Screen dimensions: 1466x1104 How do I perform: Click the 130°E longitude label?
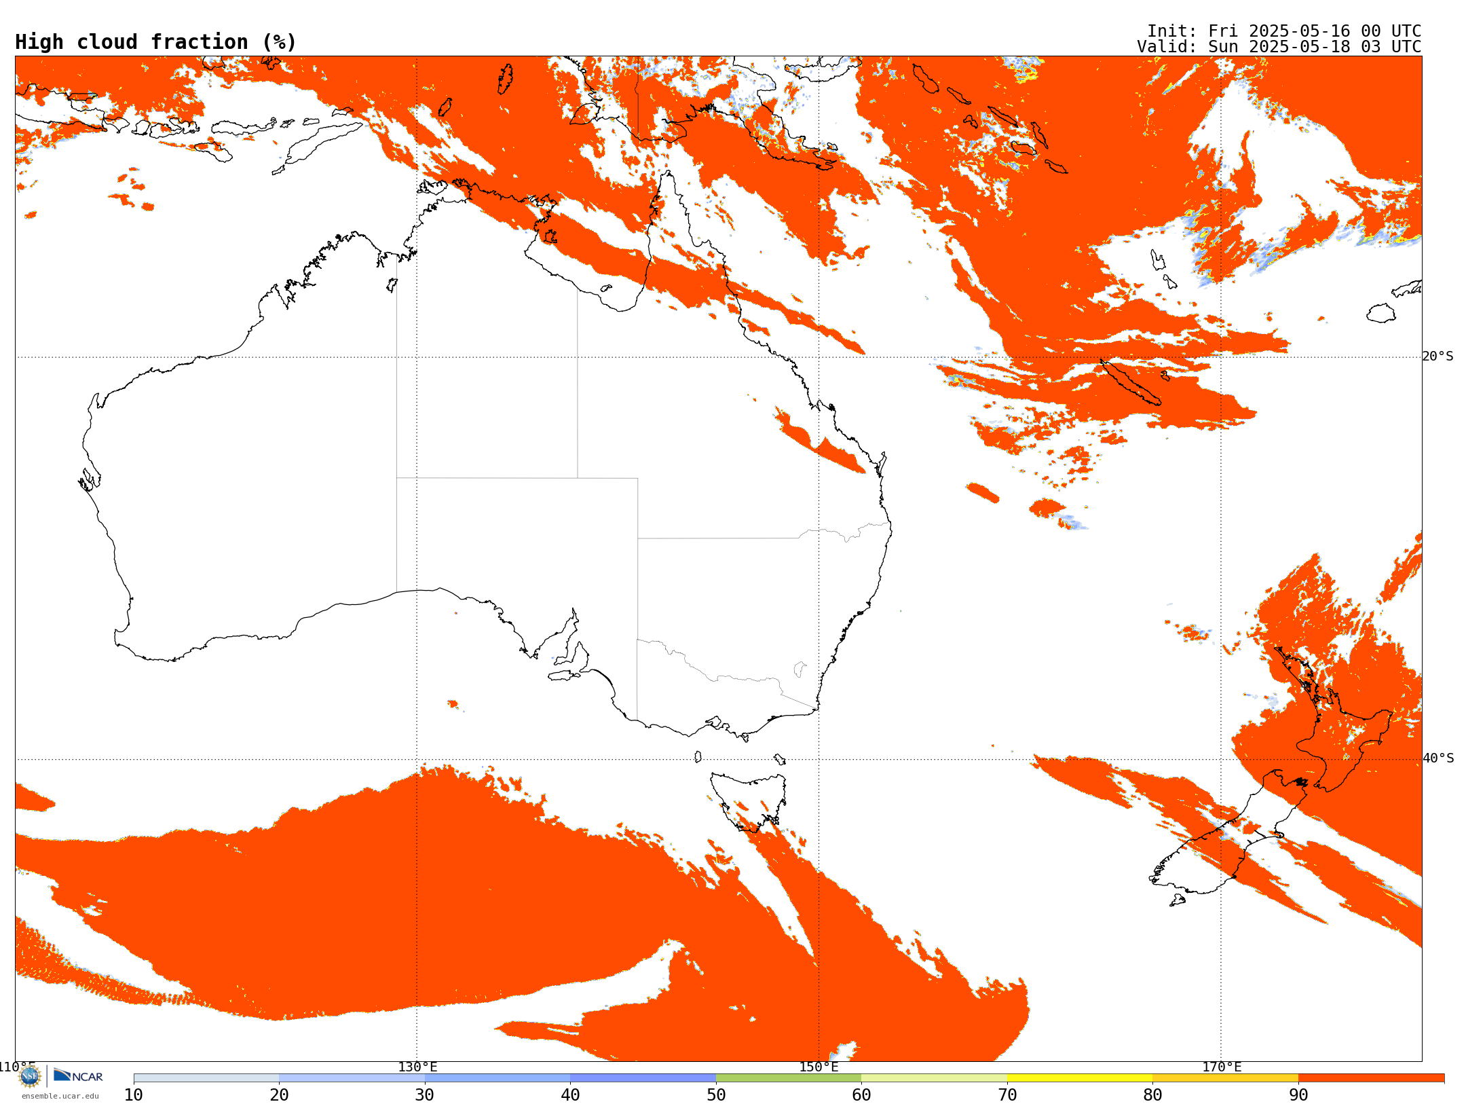click(x=417, y=1067)
